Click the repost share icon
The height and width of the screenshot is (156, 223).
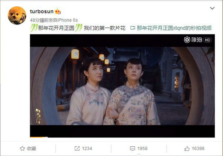point(77,149)
